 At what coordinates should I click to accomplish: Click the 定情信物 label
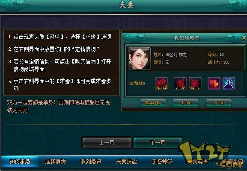pos(137,83)
